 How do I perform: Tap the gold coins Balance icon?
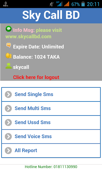point(8,56)
